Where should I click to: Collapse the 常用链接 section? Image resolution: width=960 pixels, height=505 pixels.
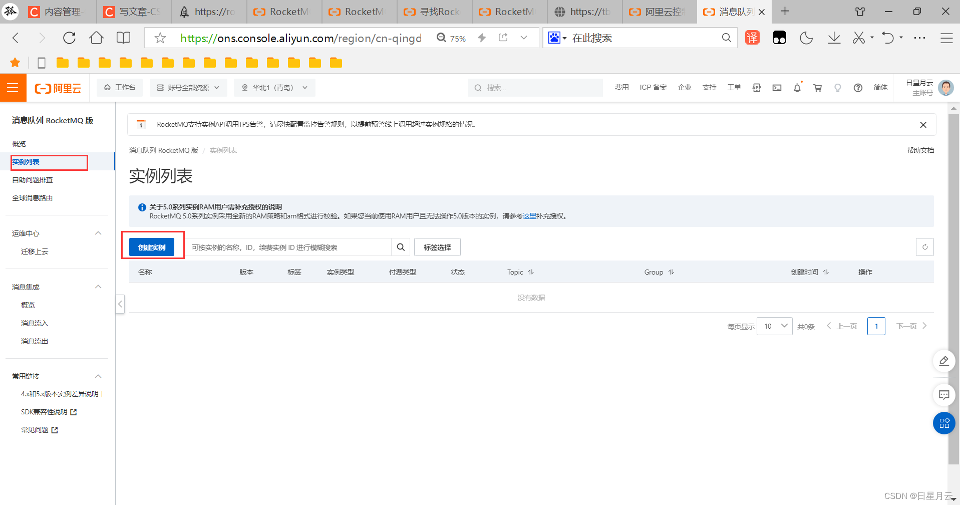[x=98, y=376]
